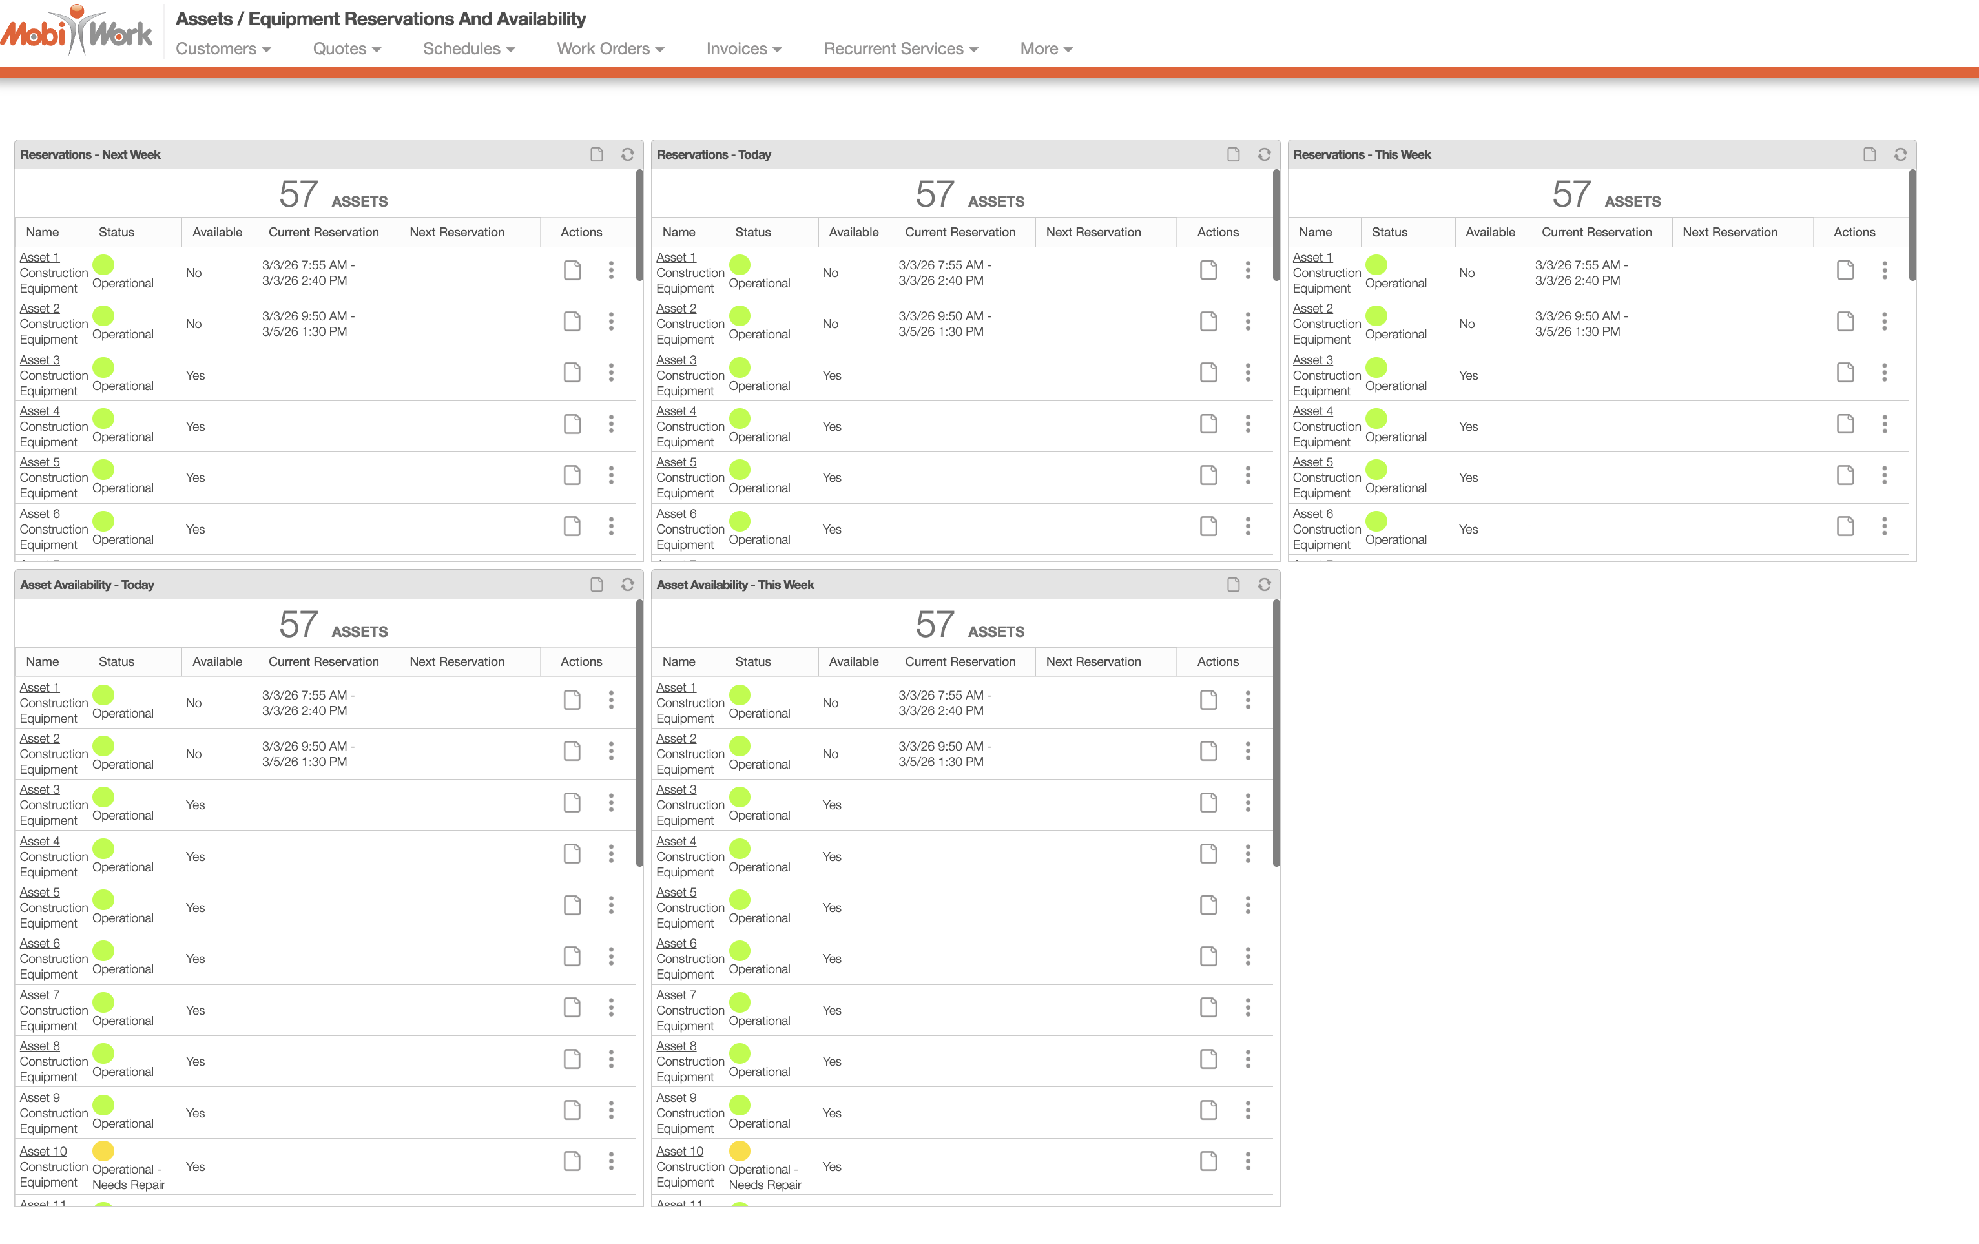1979x1244 pixels.
Task: Click yellow status dot for Asset 10 in Asset Availability - Today
Action: tap(103, 1151)
